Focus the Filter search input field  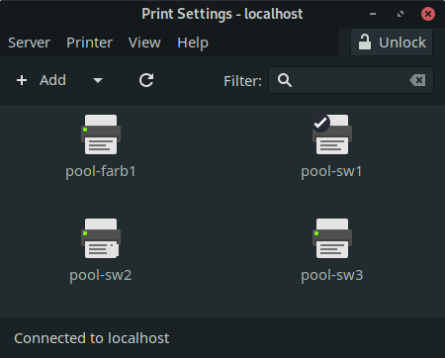click(351, 80)
